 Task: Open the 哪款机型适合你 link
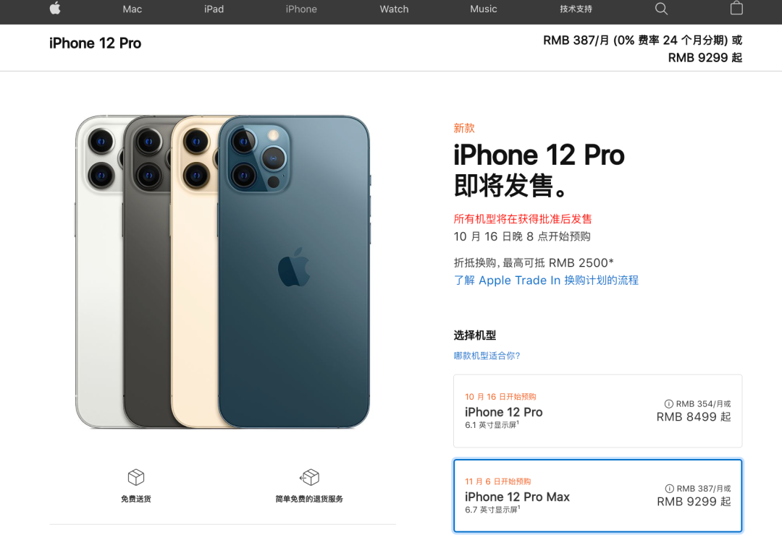pyautogui.click(x=487, y=356)
